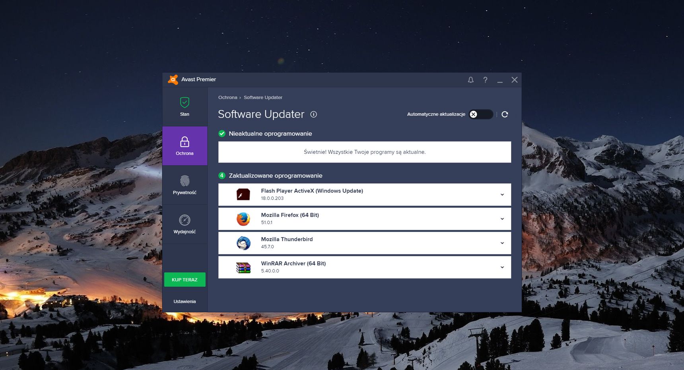The width and height of the screenshot is (684, 370).
Task: Select Flash Player ActiveX (Windows Update) name
Action: (x=312, y=191)
